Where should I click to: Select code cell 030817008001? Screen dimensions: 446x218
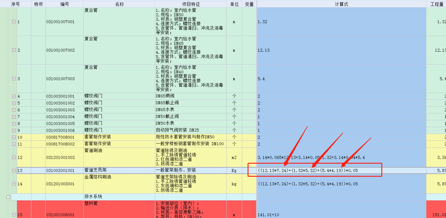point(64,137)
